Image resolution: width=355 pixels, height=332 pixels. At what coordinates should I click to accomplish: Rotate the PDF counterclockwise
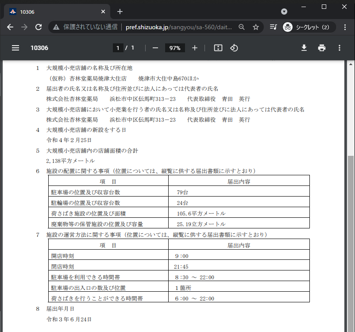click(234, 48)
